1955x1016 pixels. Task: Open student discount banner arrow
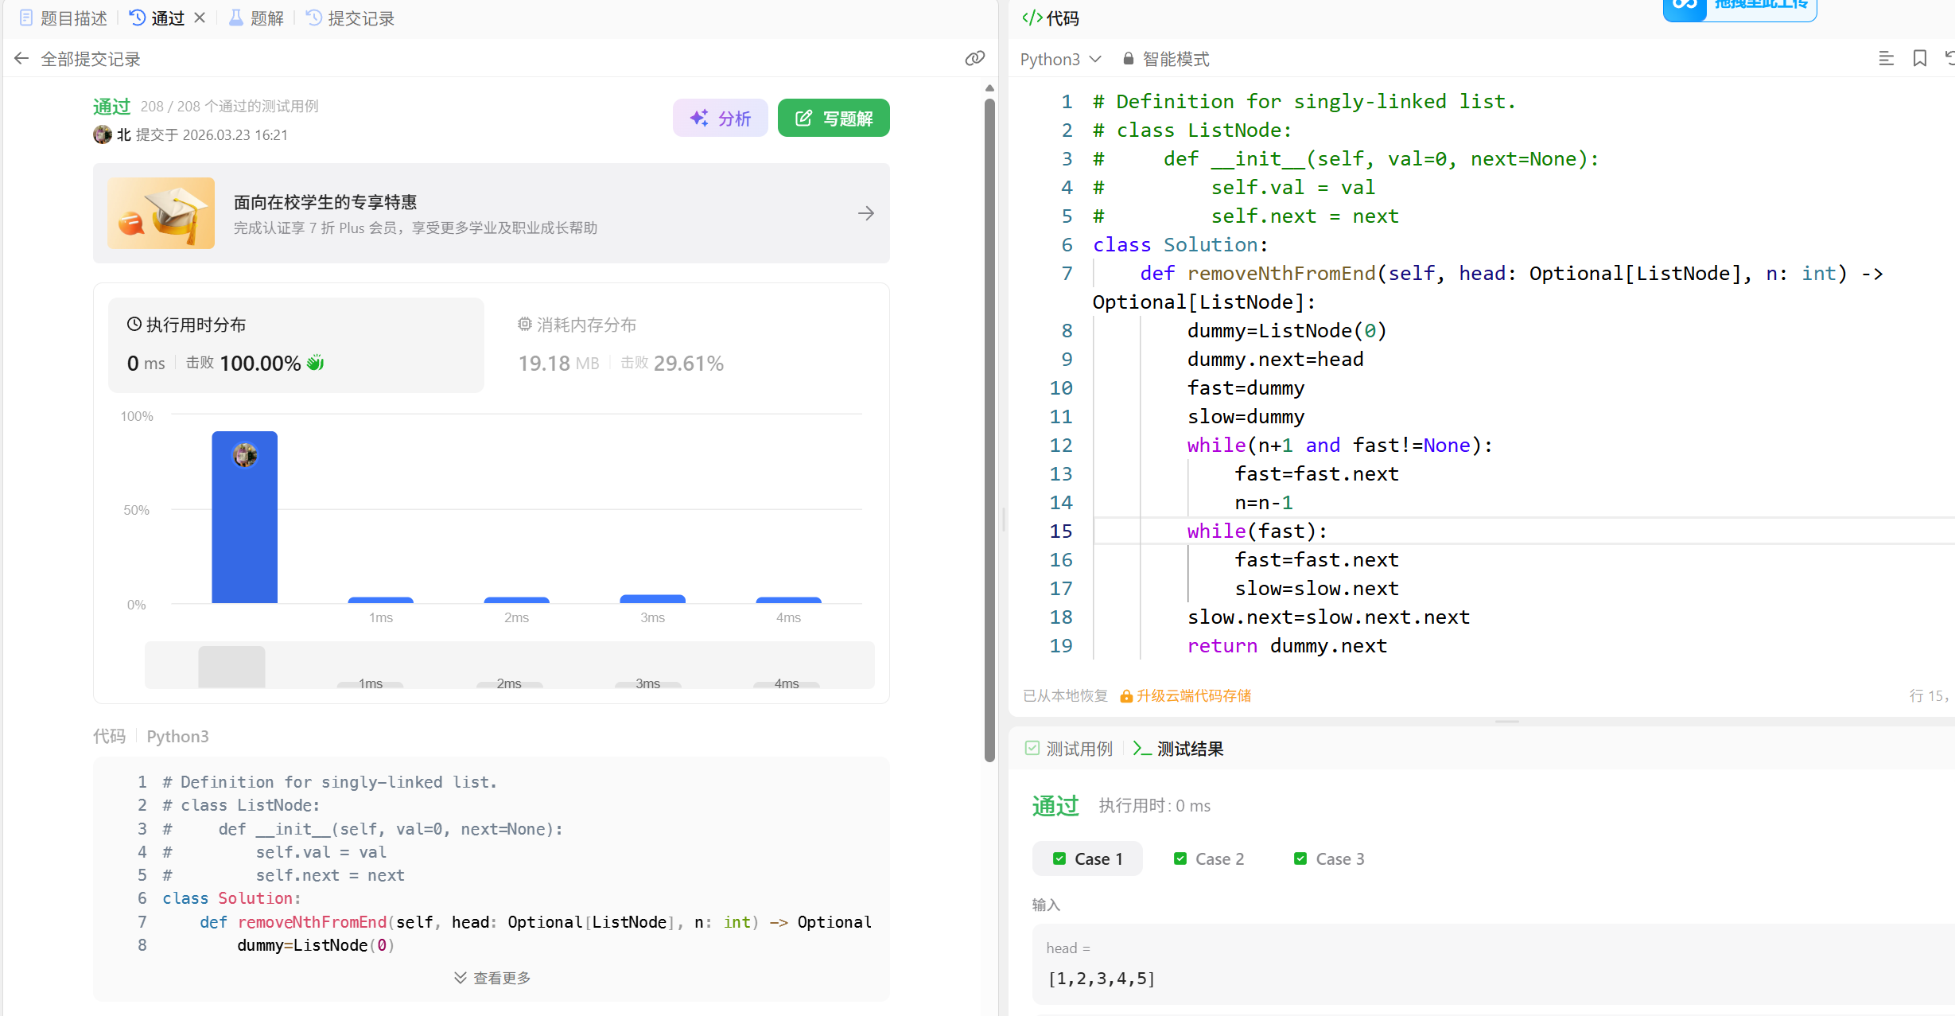pos(866,213)
